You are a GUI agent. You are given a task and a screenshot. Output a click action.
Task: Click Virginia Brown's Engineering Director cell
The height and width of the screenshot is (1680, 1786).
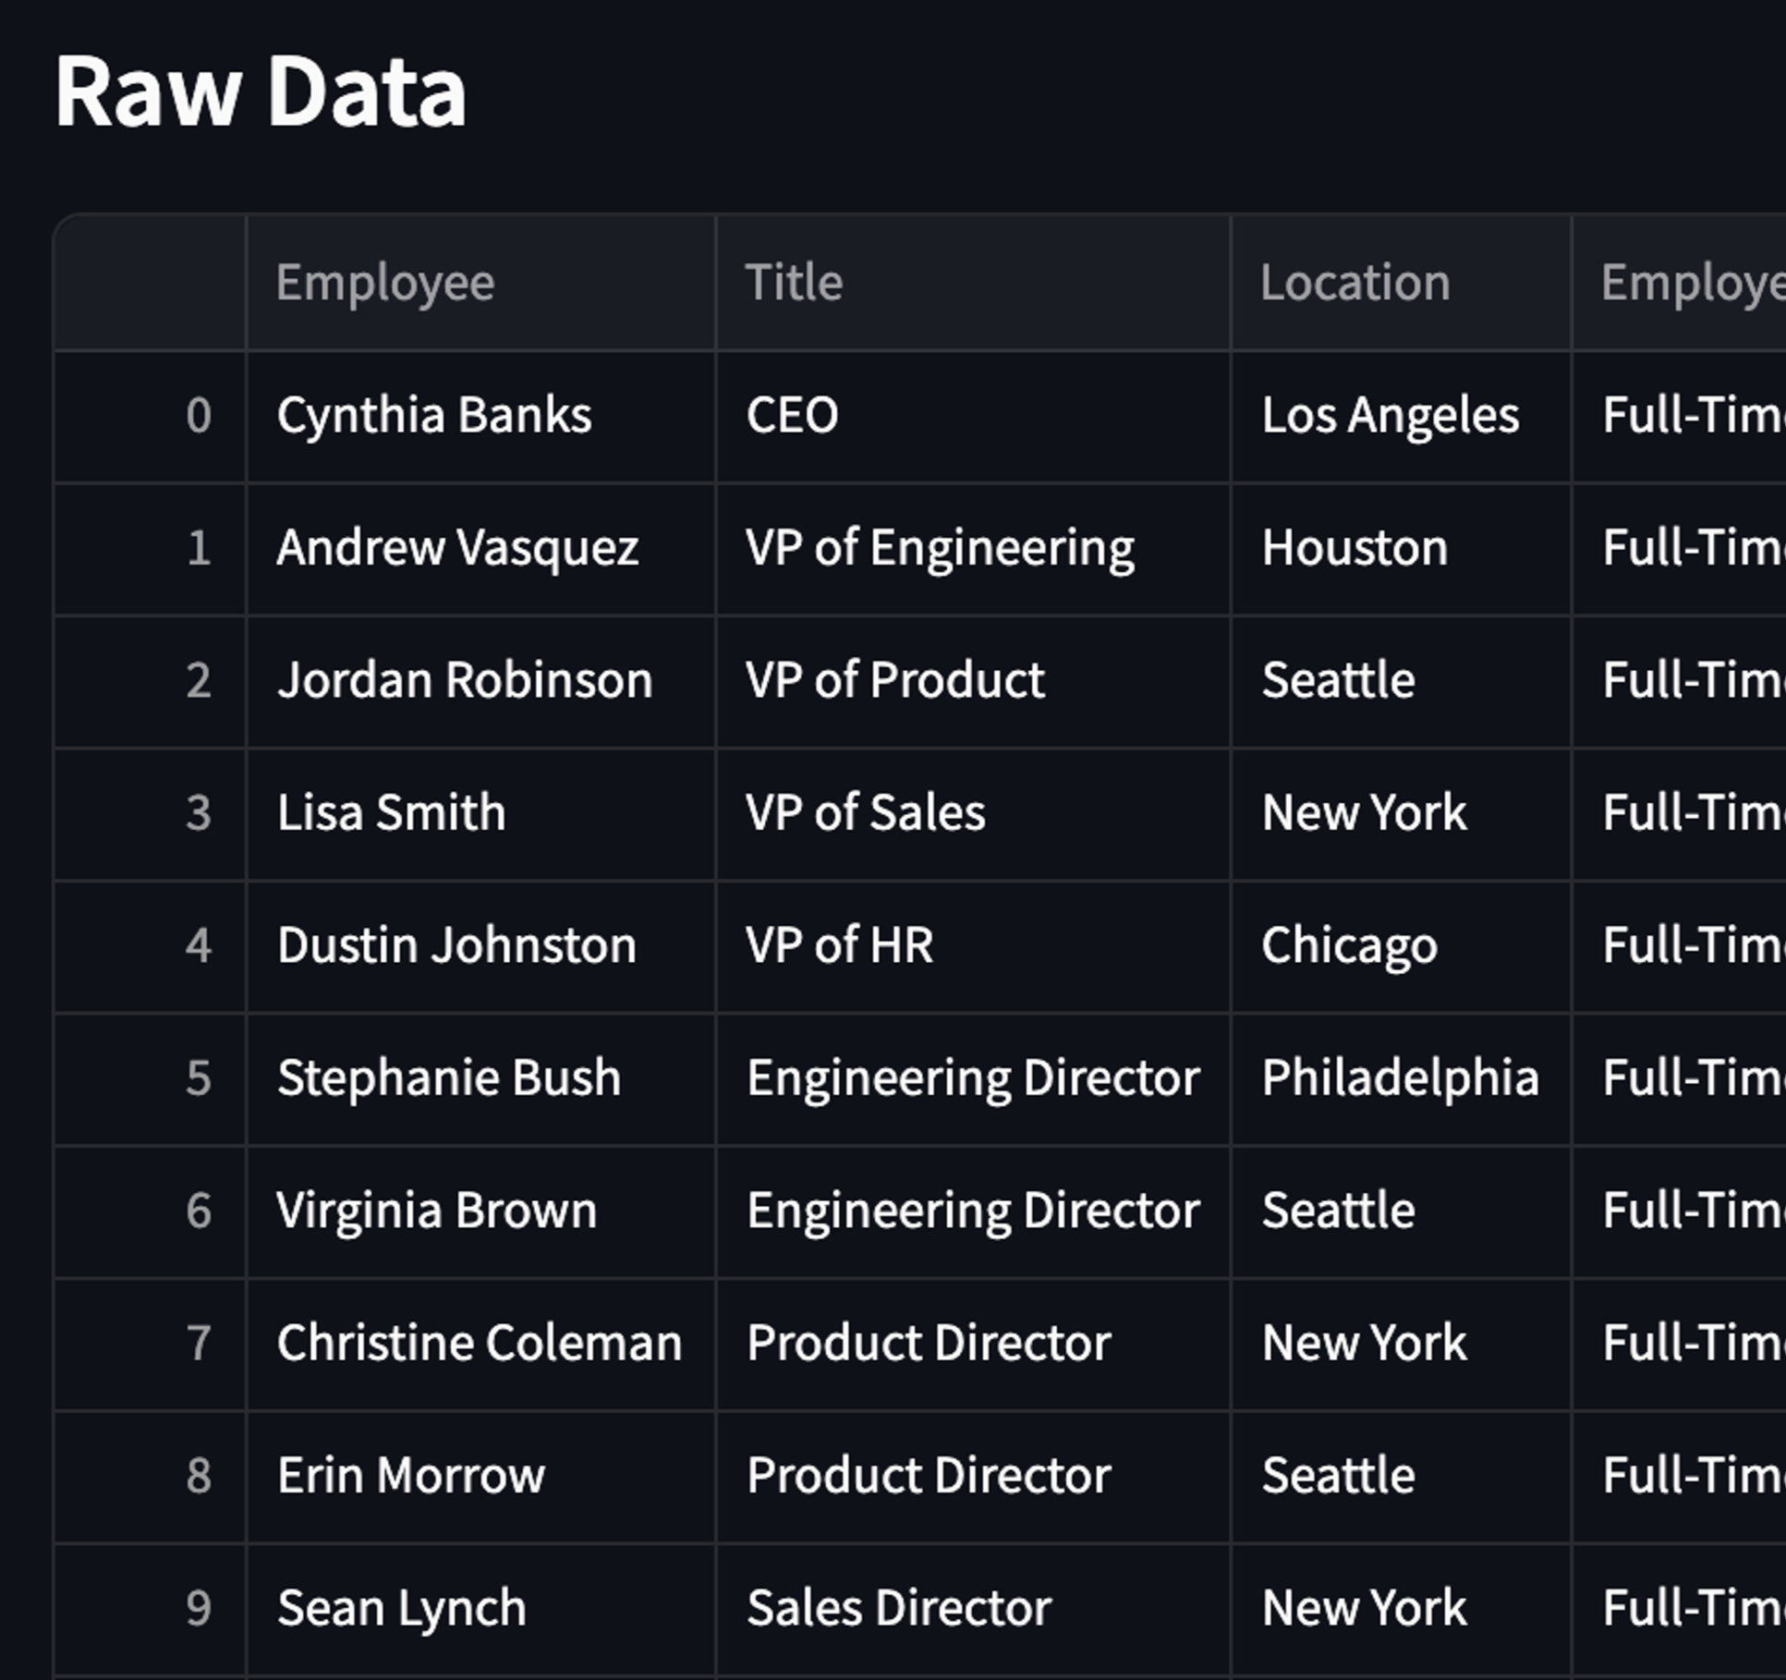(x=971, y=1209)
